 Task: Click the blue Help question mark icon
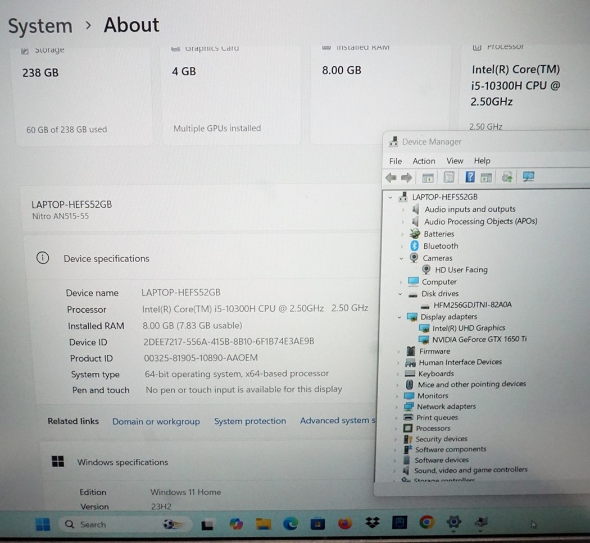pos(470,177)
